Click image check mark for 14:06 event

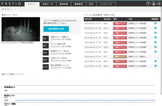(155, 66)
